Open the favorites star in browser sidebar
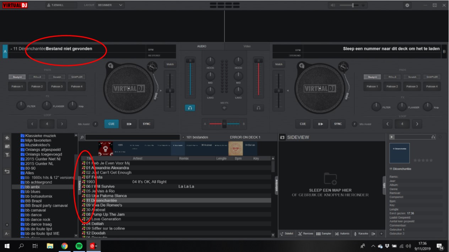This screenshot has width=449, height=252. point(7,138)
